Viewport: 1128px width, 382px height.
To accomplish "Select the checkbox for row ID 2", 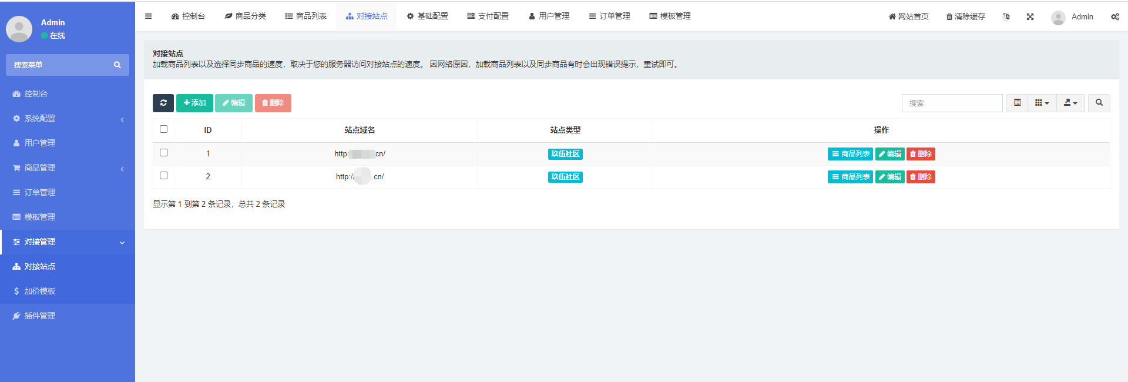I will 163,176.
